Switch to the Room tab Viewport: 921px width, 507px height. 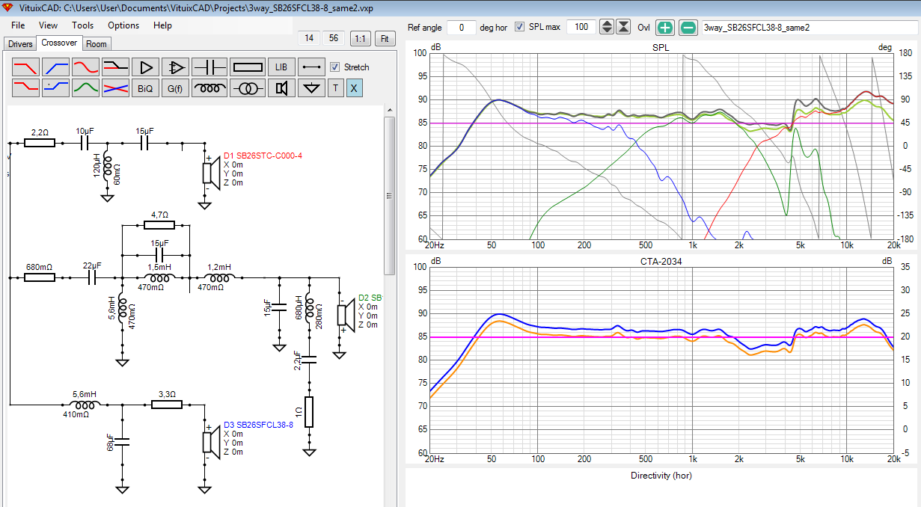[x=97, y=44]
